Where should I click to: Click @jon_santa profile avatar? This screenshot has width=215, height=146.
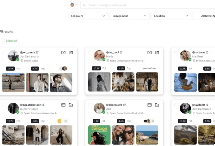pyautogui.click(x=13, y=56)
